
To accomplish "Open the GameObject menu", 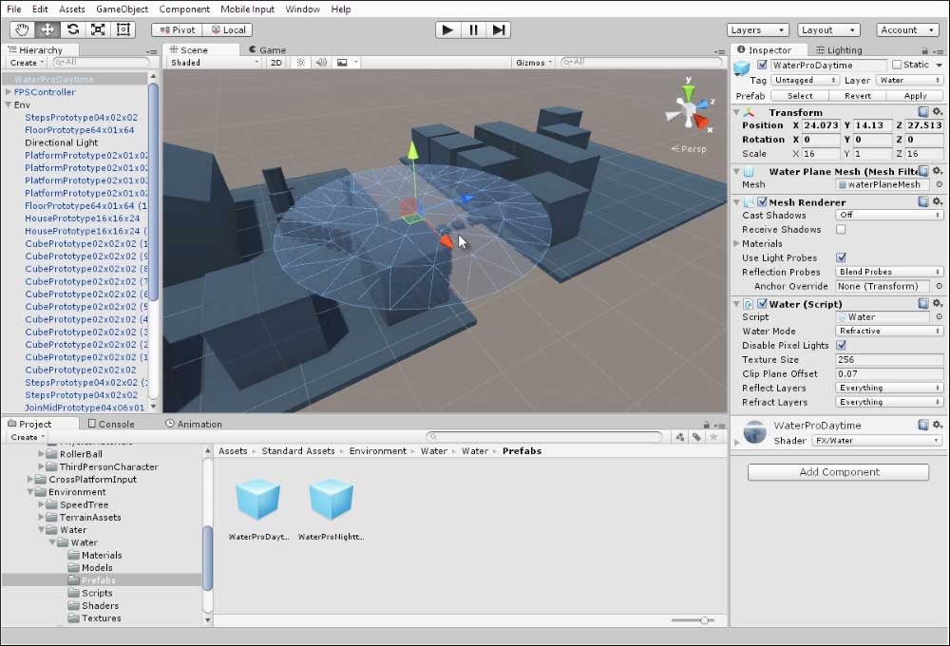I will (x=123, y=9).
